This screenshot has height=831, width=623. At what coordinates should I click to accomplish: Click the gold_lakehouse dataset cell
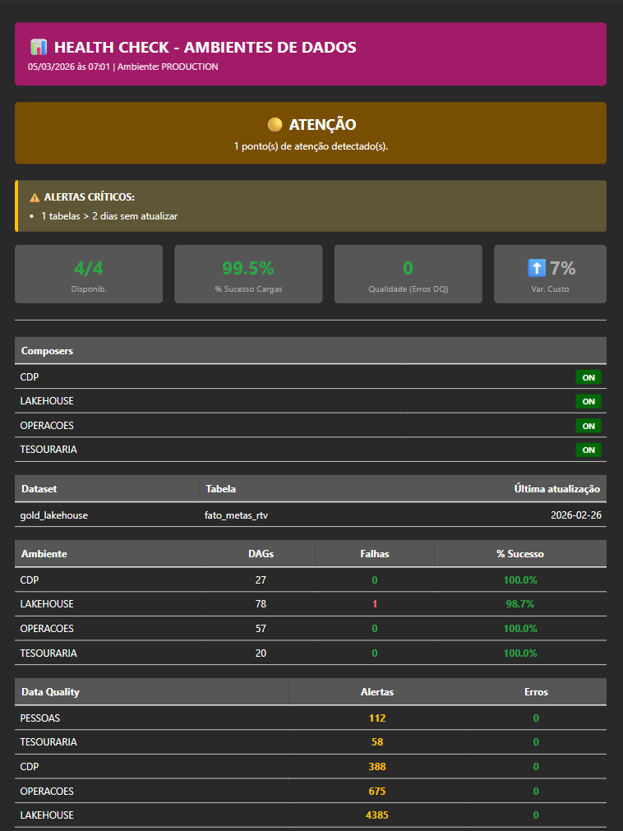54,515
